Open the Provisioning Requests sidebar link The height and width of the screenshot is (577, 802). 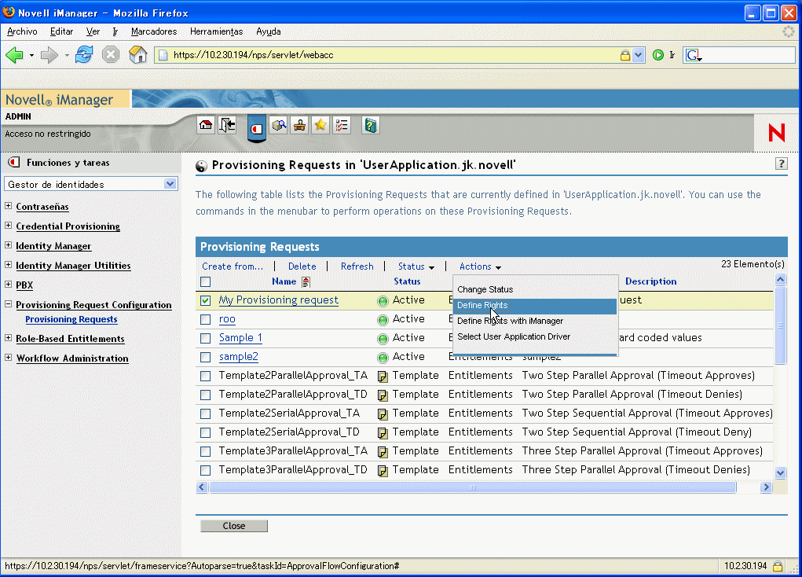click(71, 319)
